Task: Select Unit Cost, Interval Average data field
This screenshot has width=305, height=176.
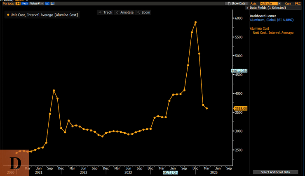Action: (x=273, y=33)
